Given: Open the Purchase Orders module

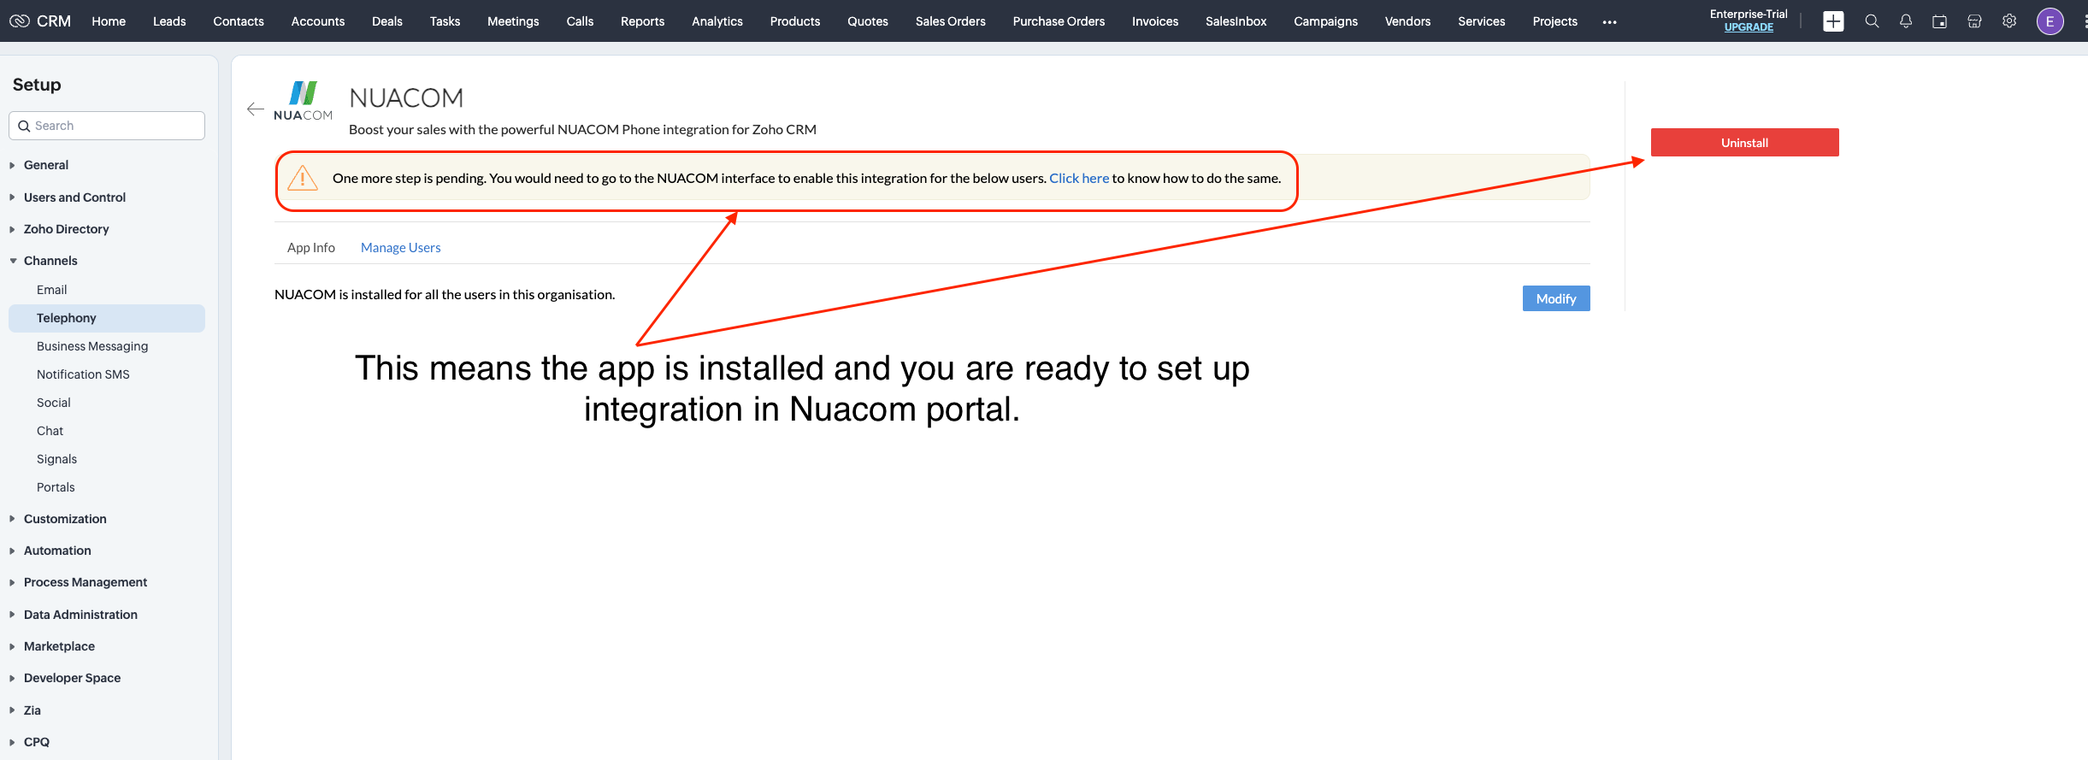Looking at the screenshot, I should [1059, 21].
